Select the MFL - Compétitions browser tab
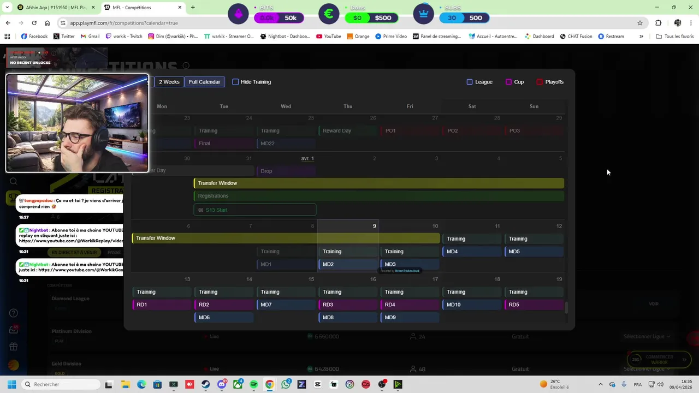Screen dimensions: 699x393 click(x=144, y=8)
